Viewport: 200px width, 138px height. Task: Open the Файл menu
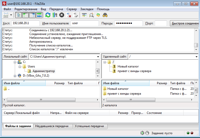click(7, 9)
